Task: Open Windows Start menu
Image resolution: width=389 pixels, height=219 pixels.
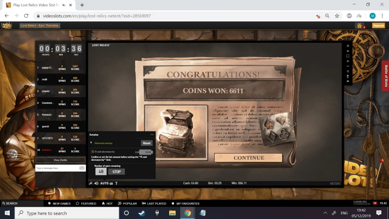Action: pos(7,213)
